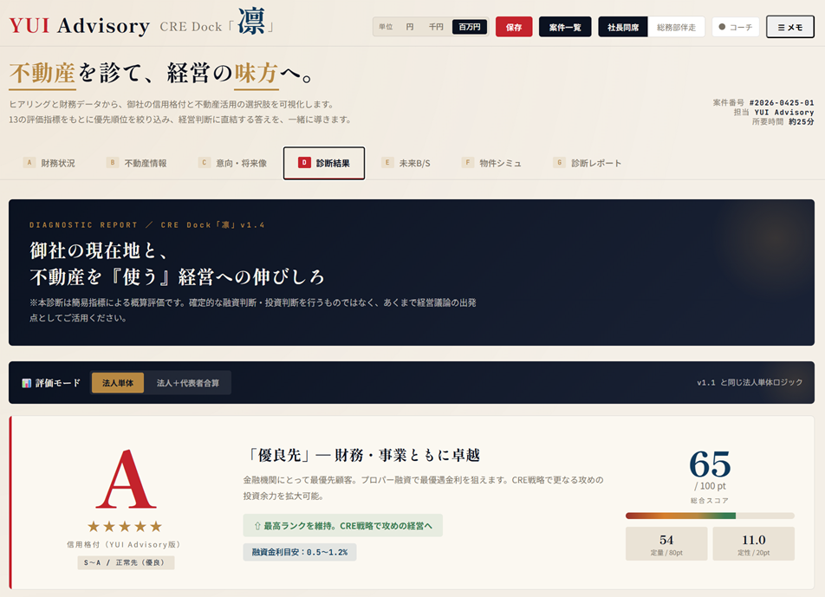Select the 千円 unit option
This screenshot has height=597, width=825.
(x=436, y=27)
